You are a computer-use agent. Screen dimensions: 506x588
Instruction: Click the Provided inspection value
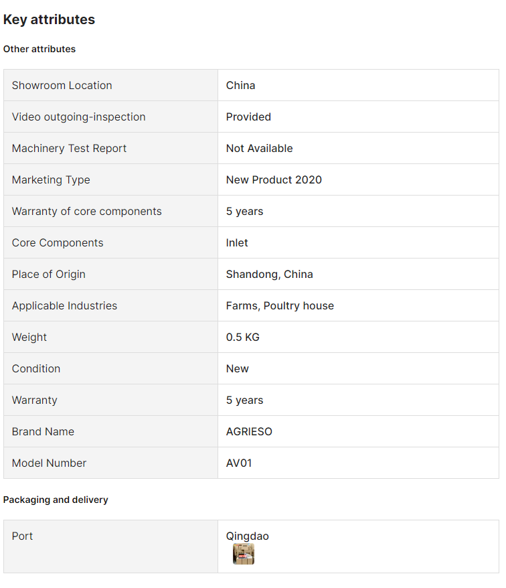pos(248,117)
